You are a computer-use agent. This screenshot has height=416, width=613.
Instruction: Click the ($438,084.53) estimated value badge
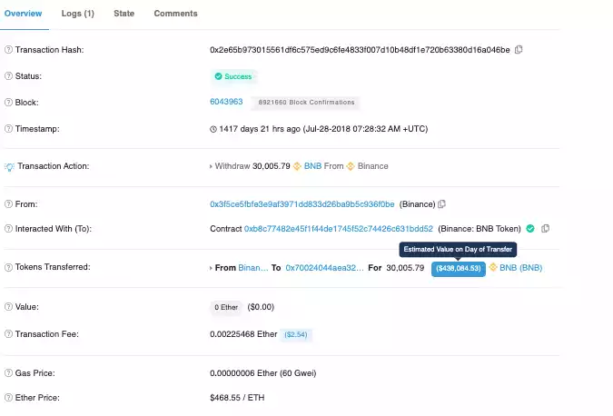459,269
